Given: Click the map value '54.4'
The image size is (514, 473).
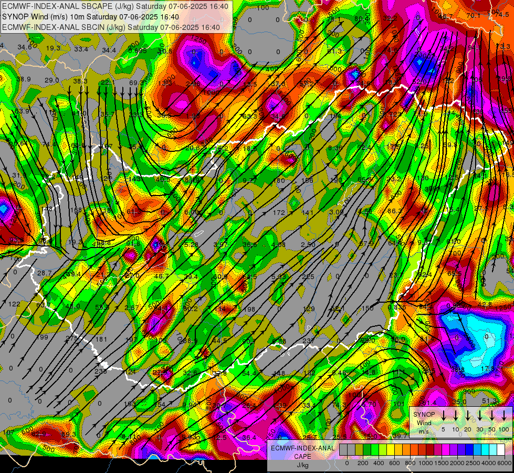Looking at the screenshot, I should point(249,373).
